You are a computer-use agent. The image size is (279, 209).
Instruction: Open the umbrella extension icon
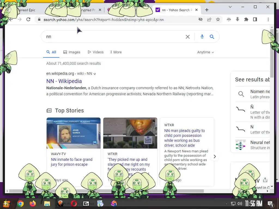coord(229,19)
